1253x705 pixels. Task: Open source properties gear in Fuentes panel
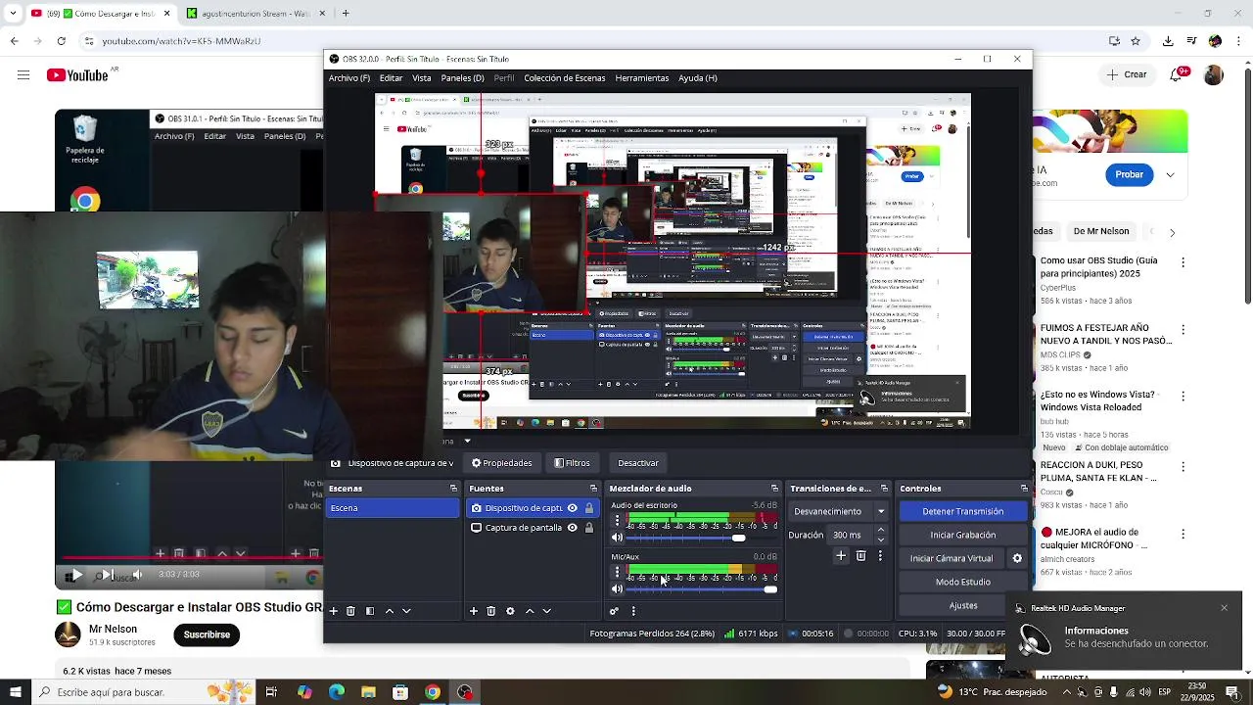click(510, 611)
